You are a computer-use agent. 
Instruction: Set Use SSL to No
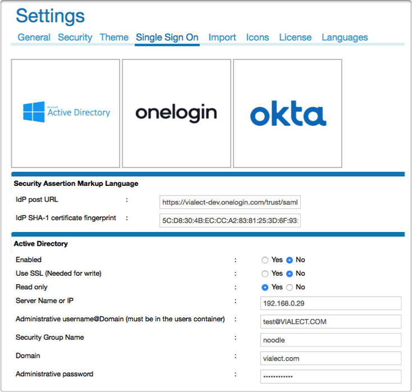pyautogui.click(x=290, y=274)
